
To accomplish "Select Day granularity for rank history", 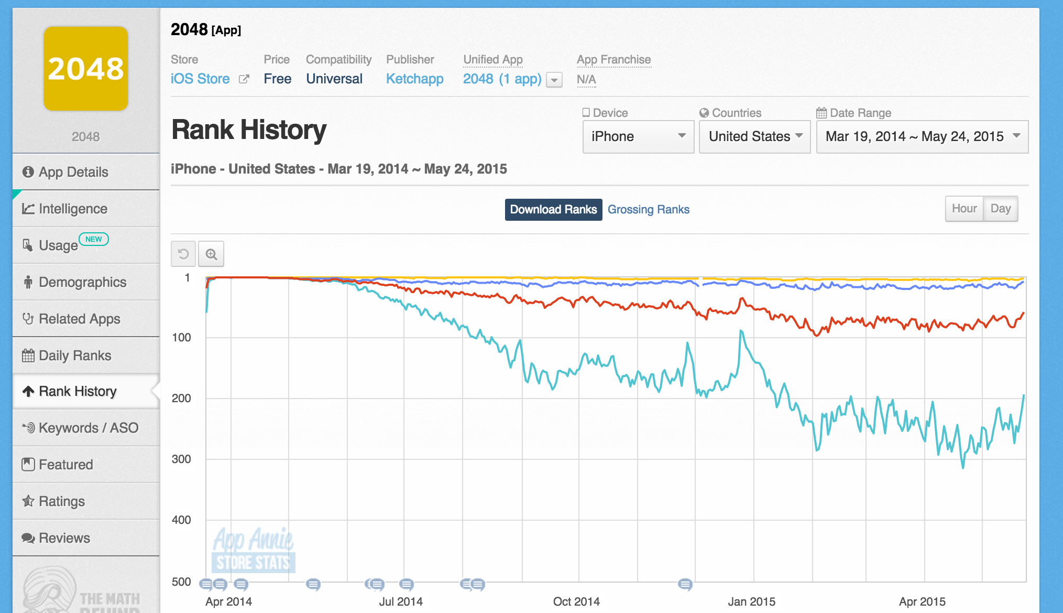I will (x=1001, y=208).
